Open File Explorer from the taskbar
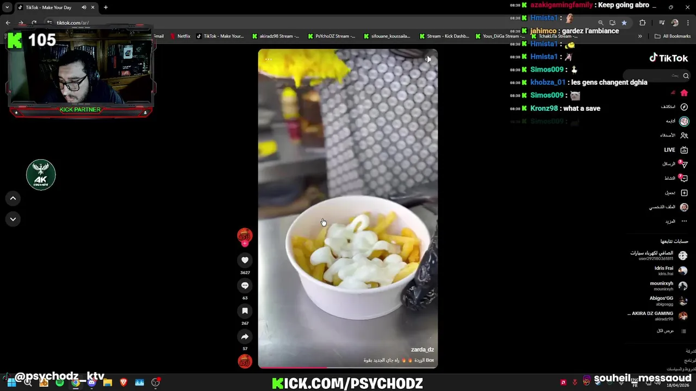Image resolution: width=696 pixels, height=391 pixels. (x=108, y=383)
